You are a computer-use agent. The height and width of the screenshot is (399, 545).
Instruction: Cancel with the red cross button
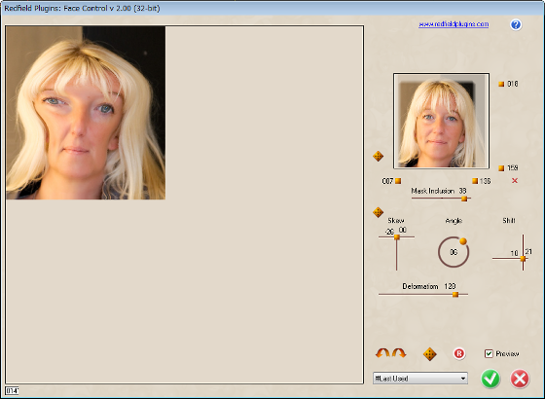(520, 379)
